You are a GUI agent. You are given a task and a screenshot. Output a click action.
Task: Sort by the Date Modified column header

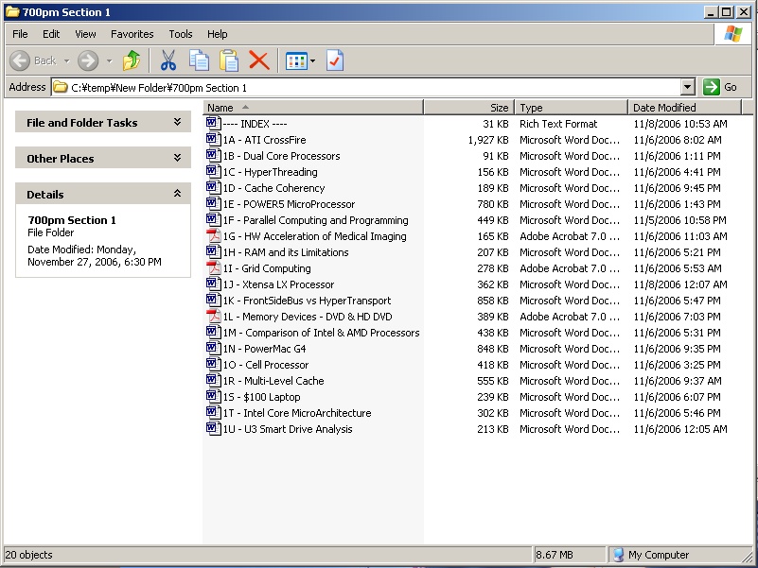pos(684,107)
